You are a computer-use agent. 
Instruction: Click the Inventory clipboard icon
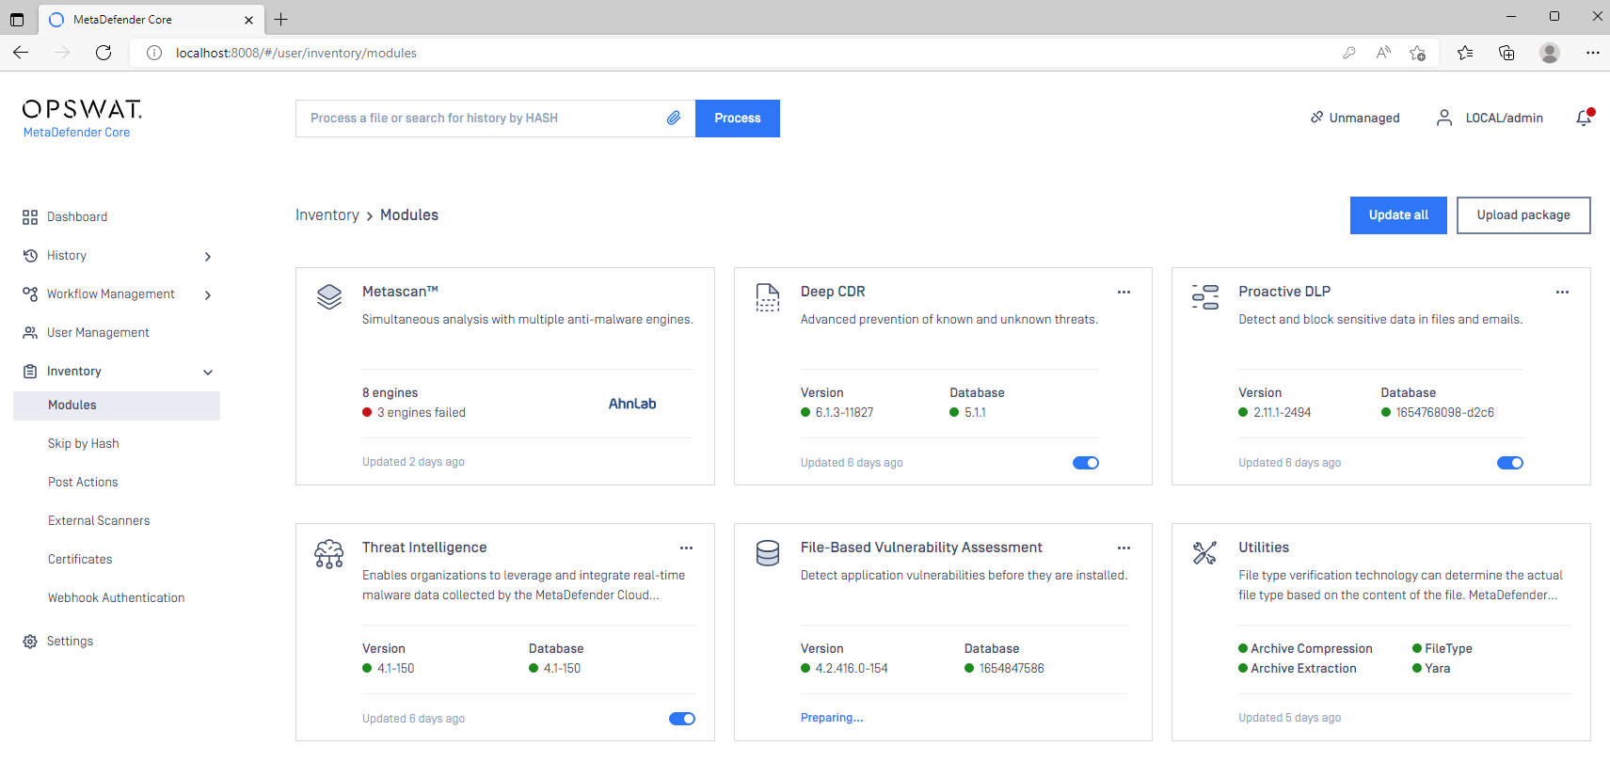(x=30, y=372)
